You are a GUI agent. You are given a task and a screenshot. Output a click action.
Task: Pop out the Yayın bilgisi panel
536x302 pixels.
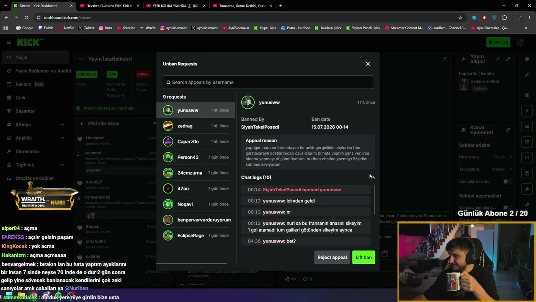(508, 59)
